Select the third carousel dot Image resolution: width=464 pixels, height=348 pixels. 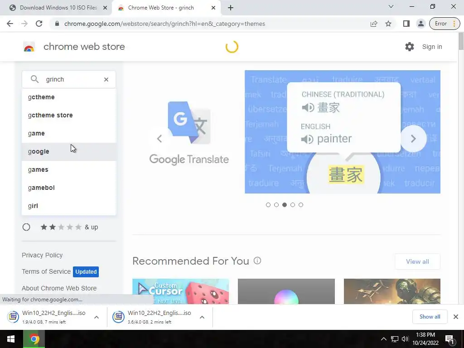click(x=285, y=205)
